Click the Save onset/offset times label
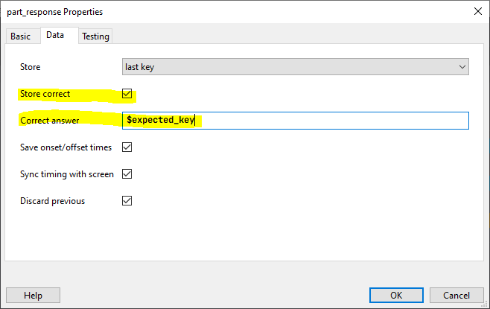 click(66, 147)
